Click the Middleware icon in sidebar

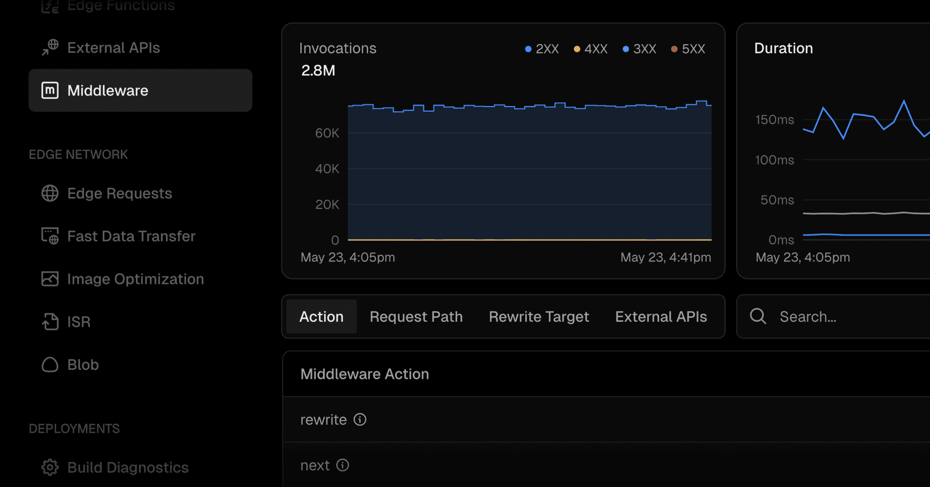pos(50,91)
